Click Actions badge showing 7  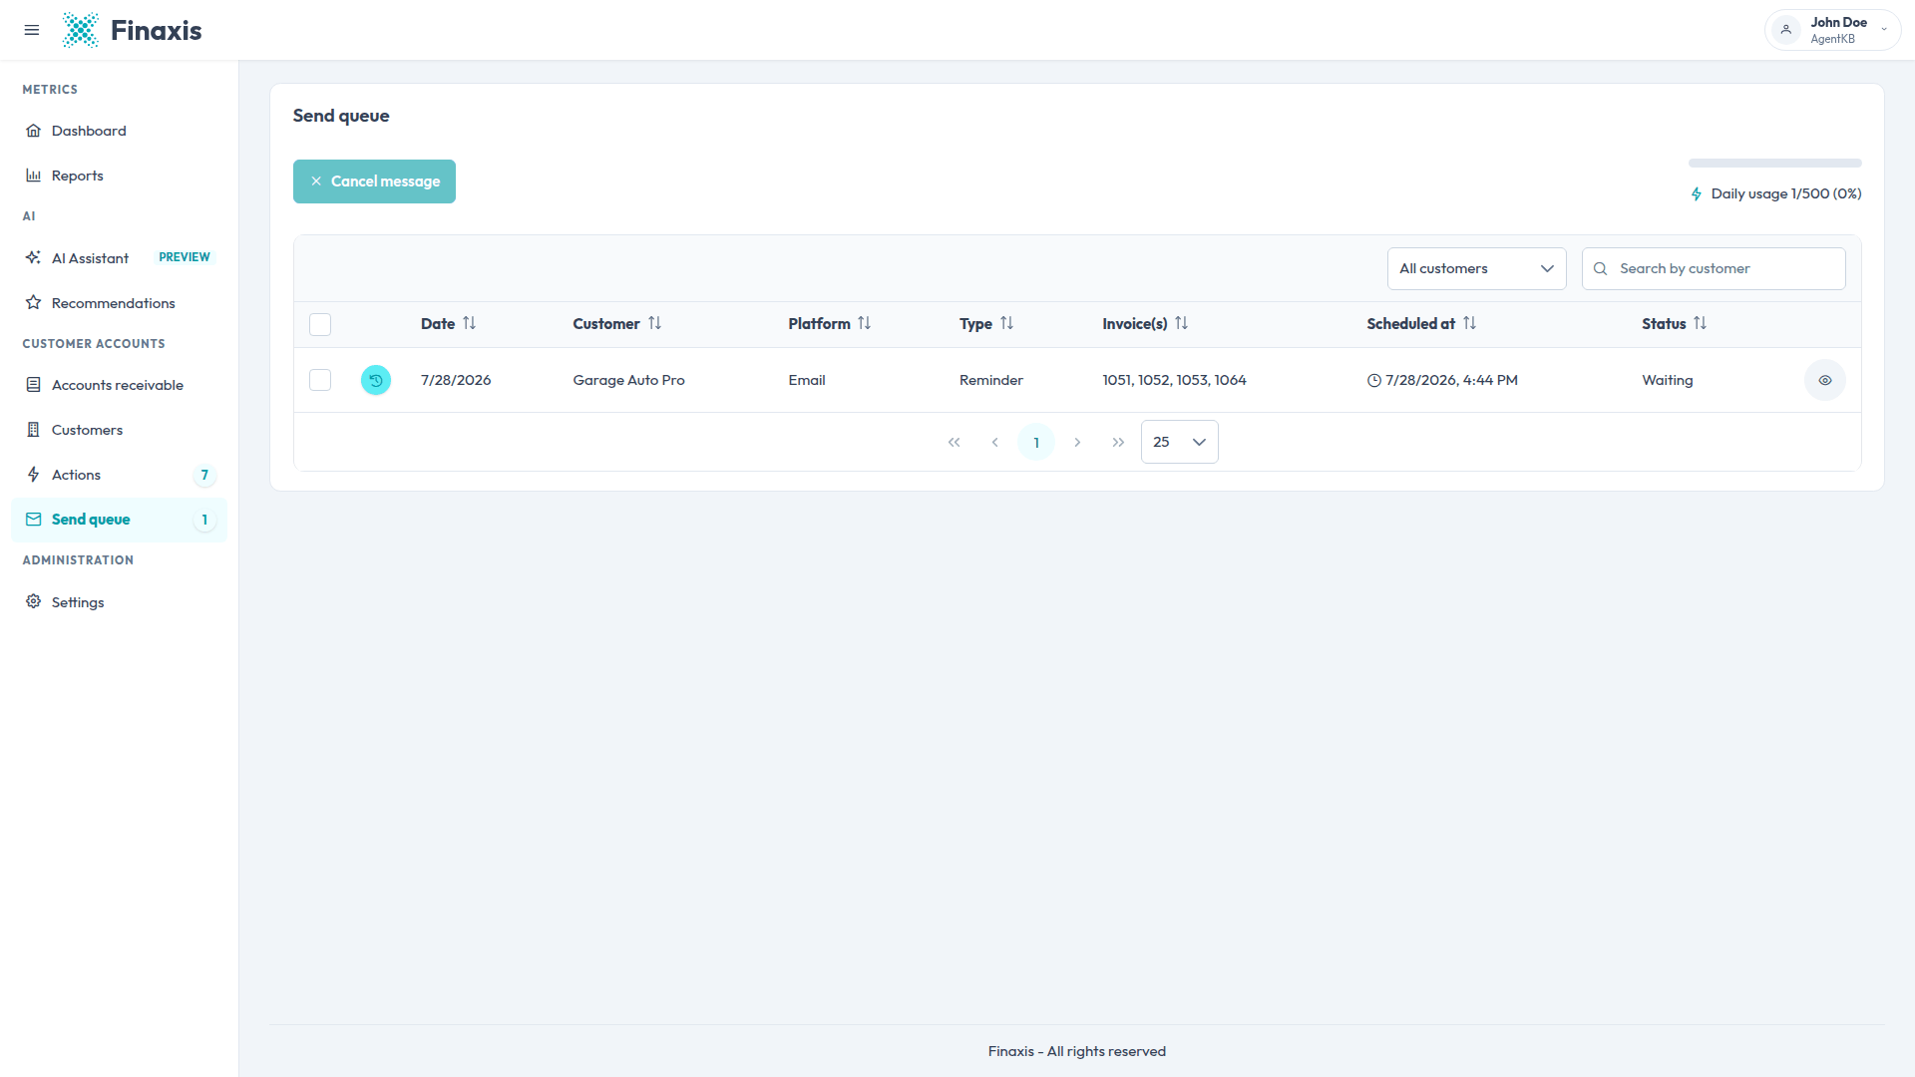(204, 475)
